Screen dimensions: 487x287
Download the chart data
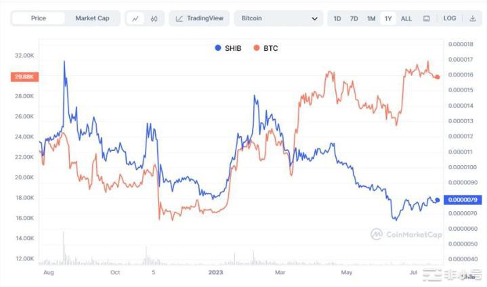pos(472,18)
